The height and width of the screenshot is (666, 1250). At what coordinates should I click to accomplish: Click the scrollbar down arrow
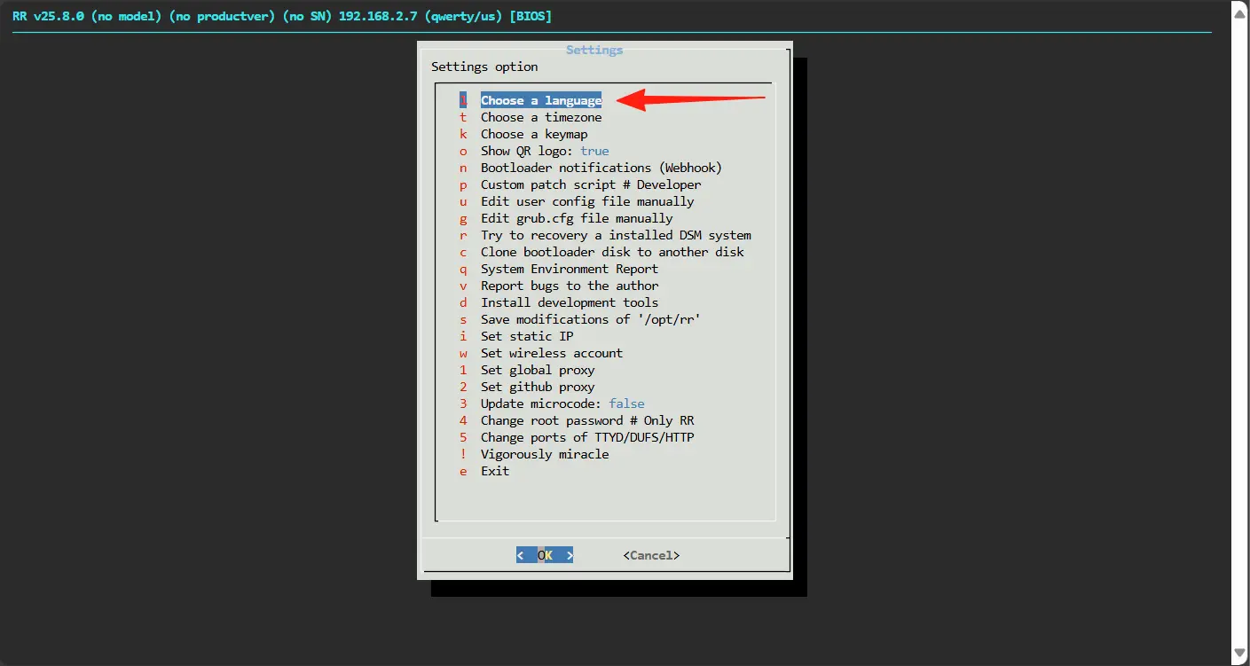1239,654
